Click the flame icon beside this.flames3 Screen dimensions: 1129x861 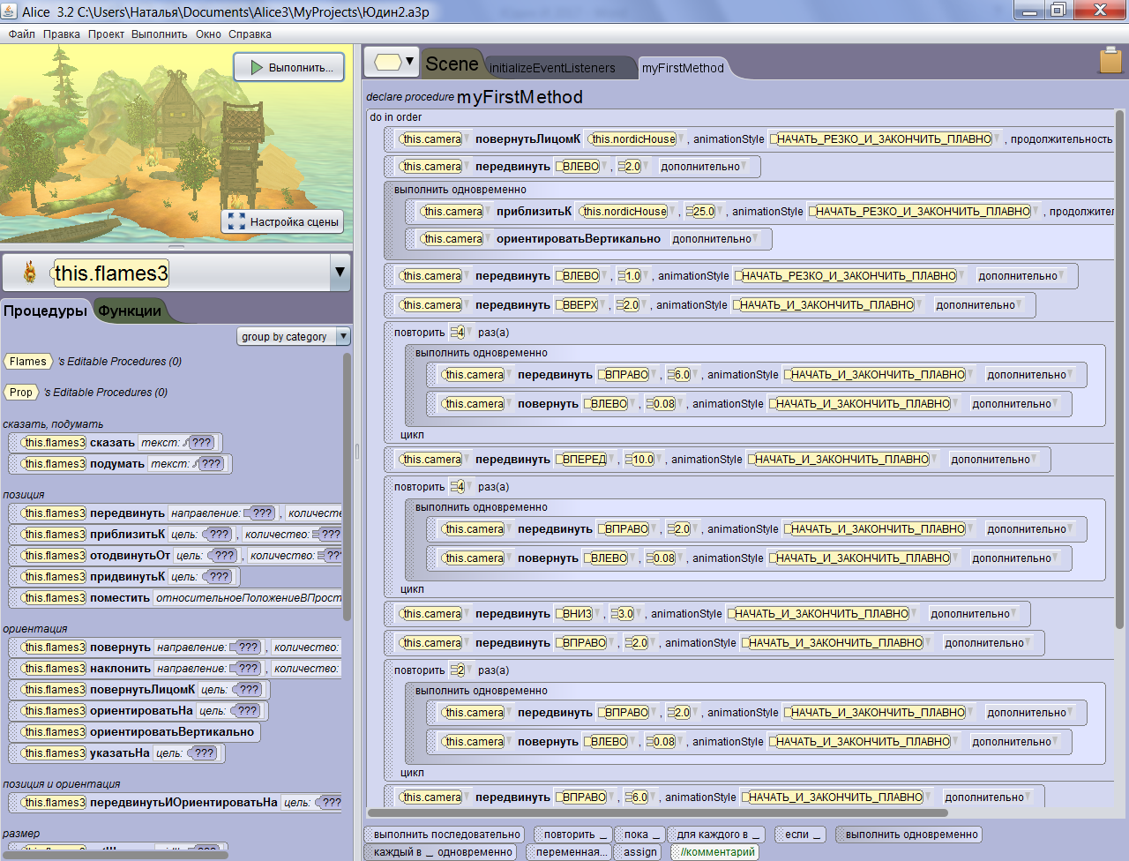pos(30,273)
